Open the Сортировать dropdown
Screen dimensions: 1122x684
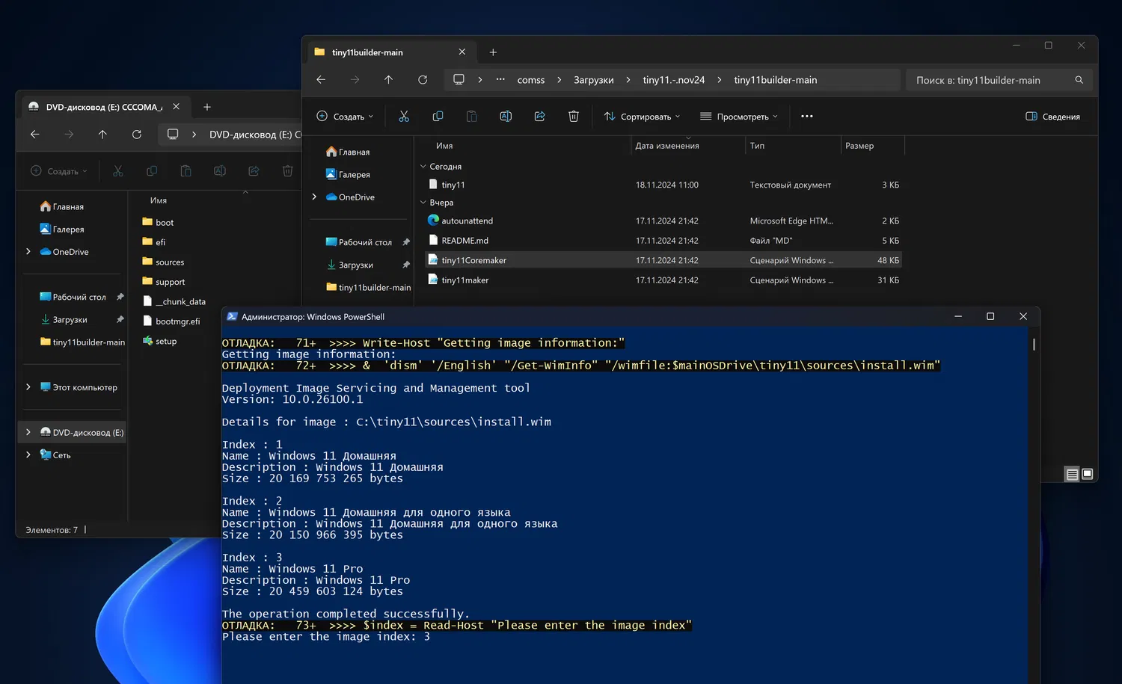point(643,117)
